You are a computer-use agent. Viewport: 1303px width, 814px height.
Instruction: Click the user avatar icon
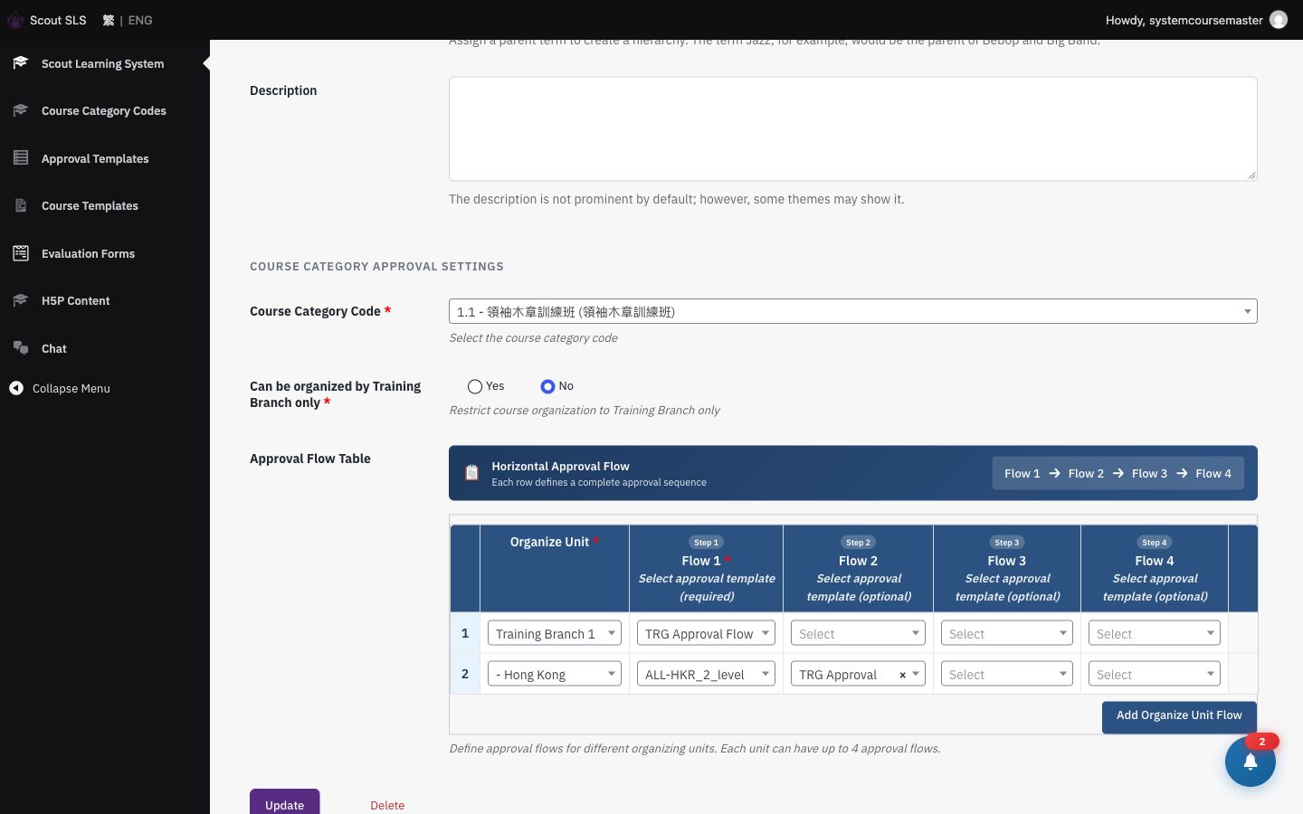tap(1279, 20)
